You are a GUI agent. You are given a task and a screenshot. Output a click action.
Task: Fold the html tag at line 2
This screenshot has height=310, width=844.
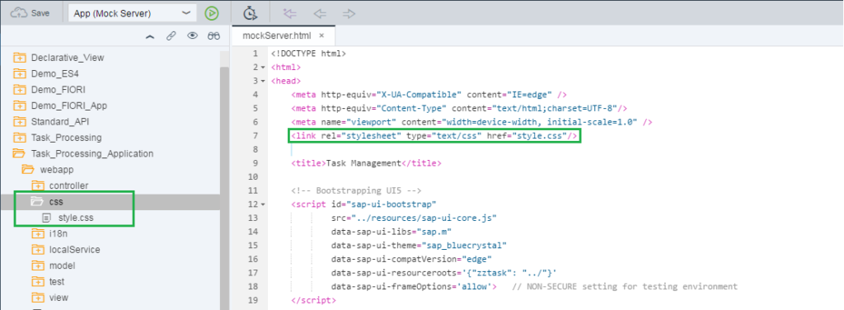pos(263,68)
